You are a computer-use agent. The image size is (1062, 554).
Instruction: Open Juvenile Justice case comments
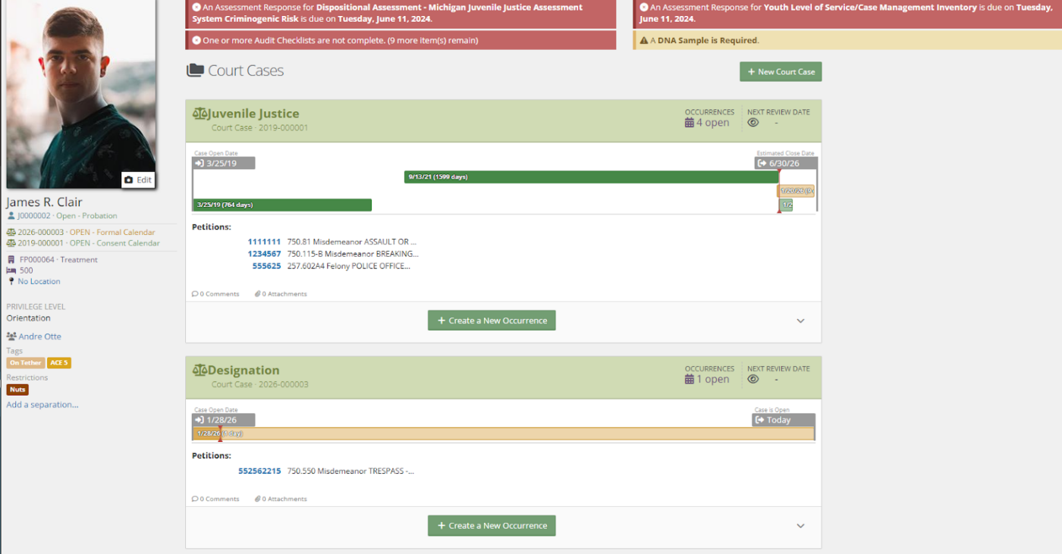[x=215, y=294]
